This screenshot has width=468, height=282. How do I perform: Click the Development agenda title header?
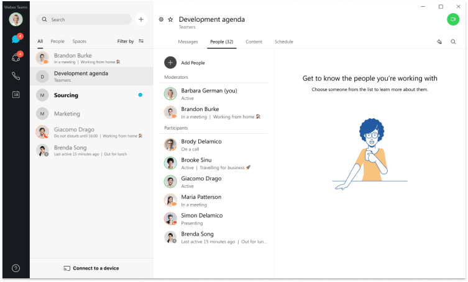[211, 19]
